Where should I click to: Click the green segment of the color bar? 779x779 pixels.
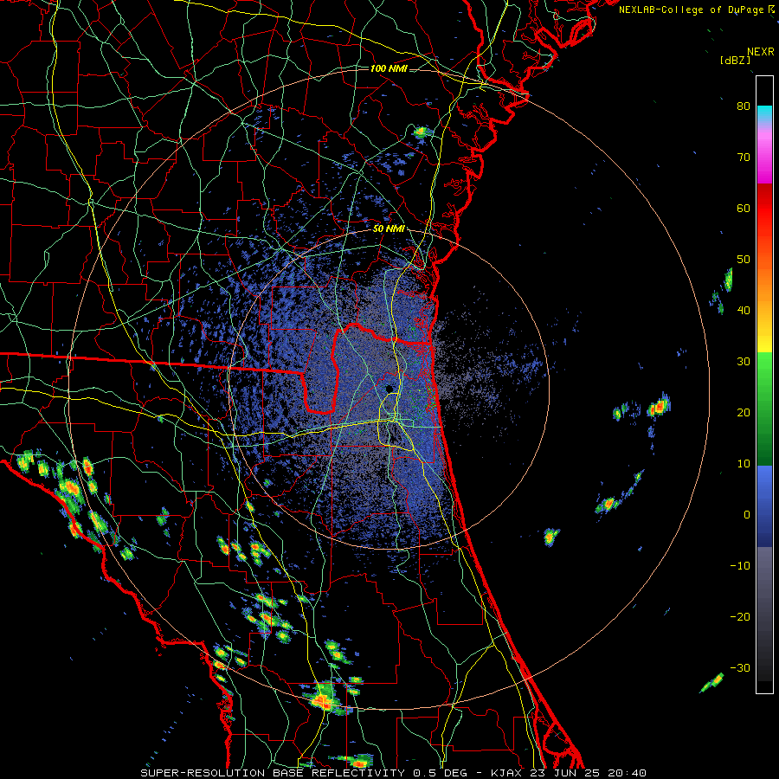click(764, 409)
